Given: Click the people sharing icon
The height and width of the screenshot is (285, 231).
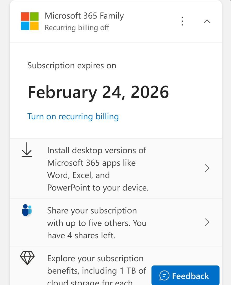Looking at the screenshot, I should (x=27, y=210).
